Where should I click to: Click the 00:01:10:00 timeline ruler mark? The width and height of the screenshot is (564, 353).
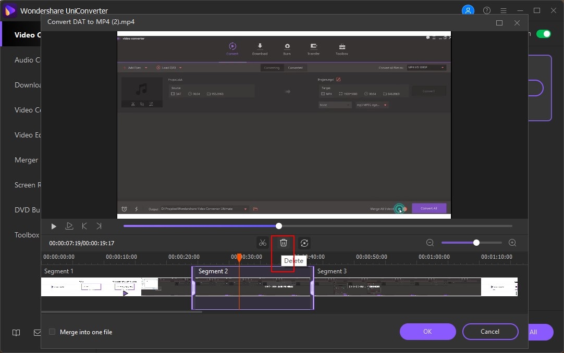click(497, 257)
